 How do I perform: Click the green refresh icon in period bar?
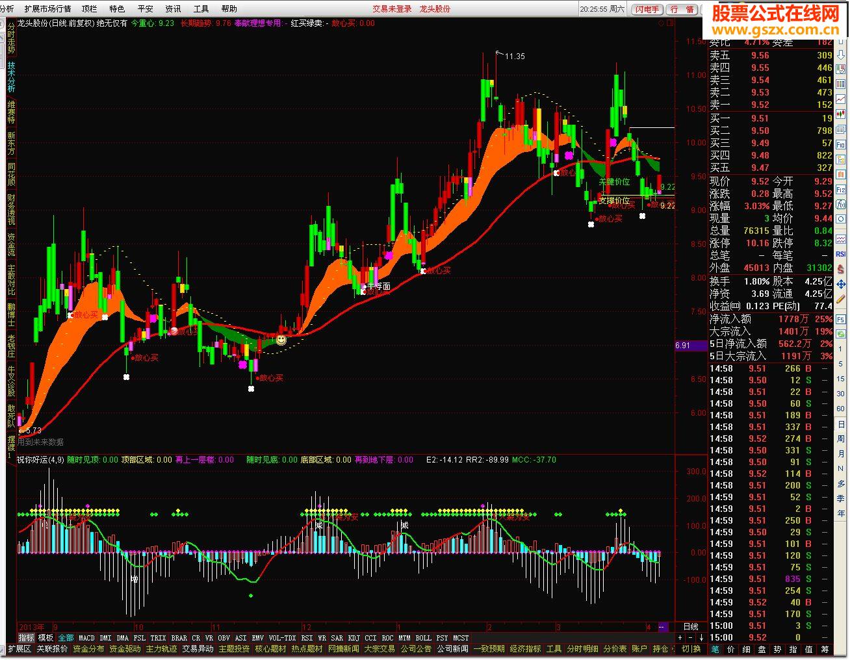(841, 333)
